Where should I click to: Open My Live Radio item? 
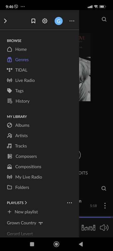pyautogui.click(x=29, y=177)
